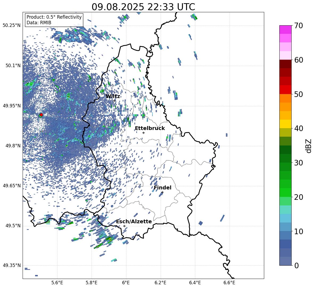The height and width of the screenshot is (288, 315).
Task: Click the red 50 dBZ colorbar segment
Action: click(x=285, y=90)
